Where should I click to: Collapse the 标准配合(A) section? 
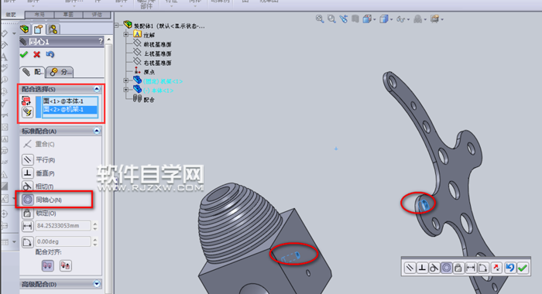[x=97, y=131]
